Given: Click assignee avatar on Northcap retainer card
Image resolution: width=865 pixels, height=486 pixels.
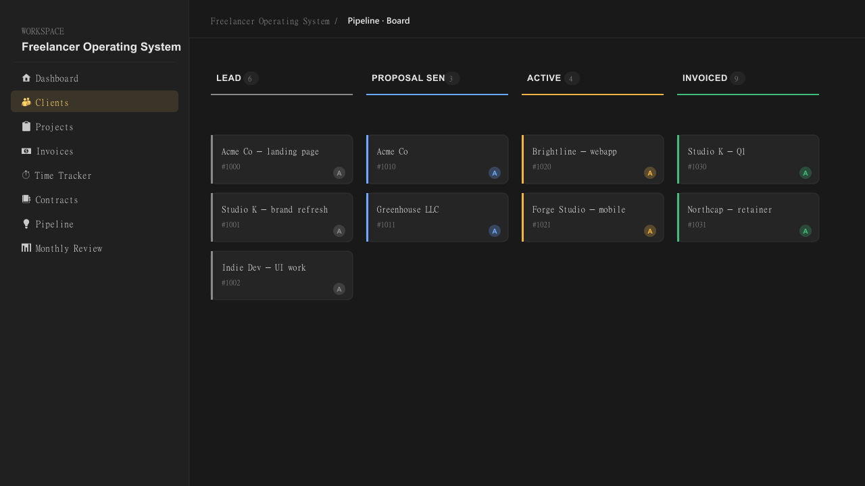Looking at the screenshot, I should [806, 231].
